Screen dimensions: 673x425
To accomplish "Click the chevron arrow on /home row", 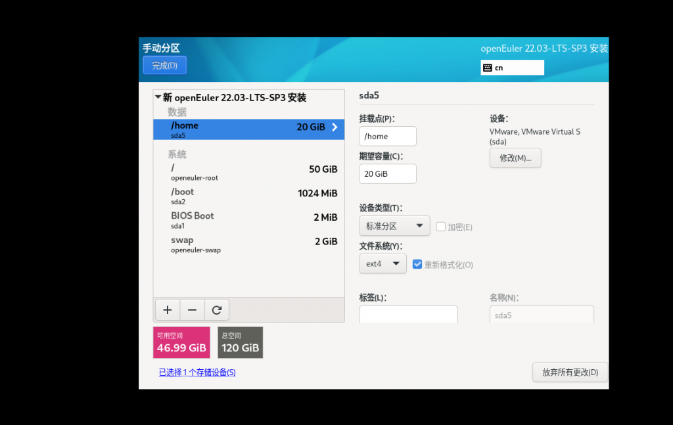I will tap(335, 127).
